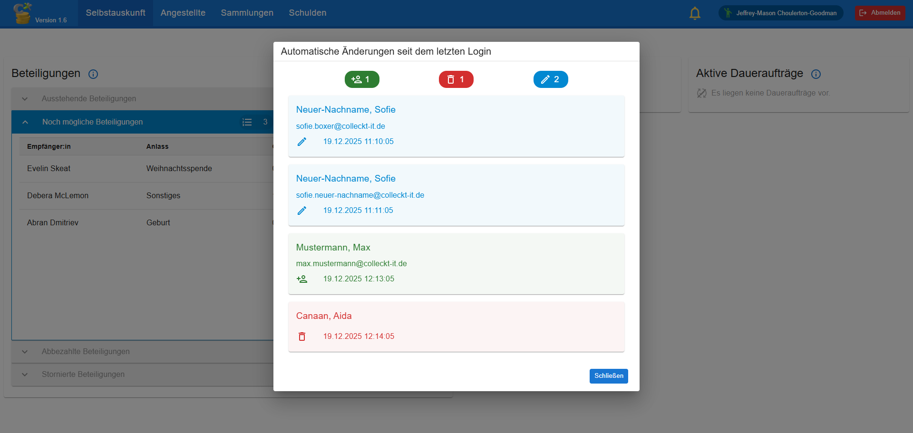Toggle the blue edited-users filter chip
The height and width of the screenshot is (433, 913).
coord(550,79)
